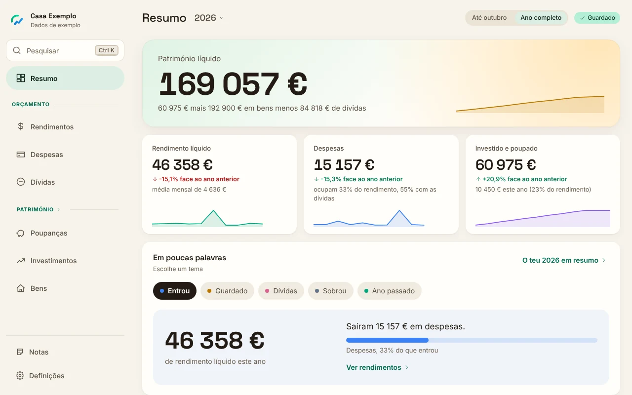The width and height of the screenshot is (632, 395).
Task: Click the Despesas card icon
Action: coord(21,154)
